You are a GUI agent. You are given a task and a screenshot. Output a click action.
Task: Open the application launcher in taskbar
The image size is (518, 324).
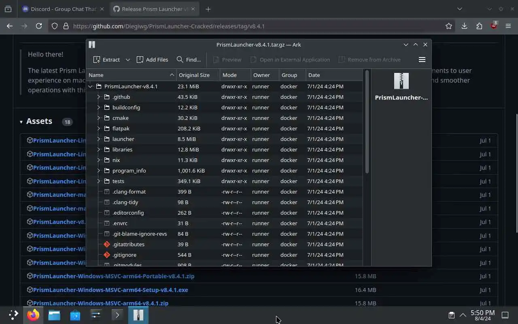(13, 315)
